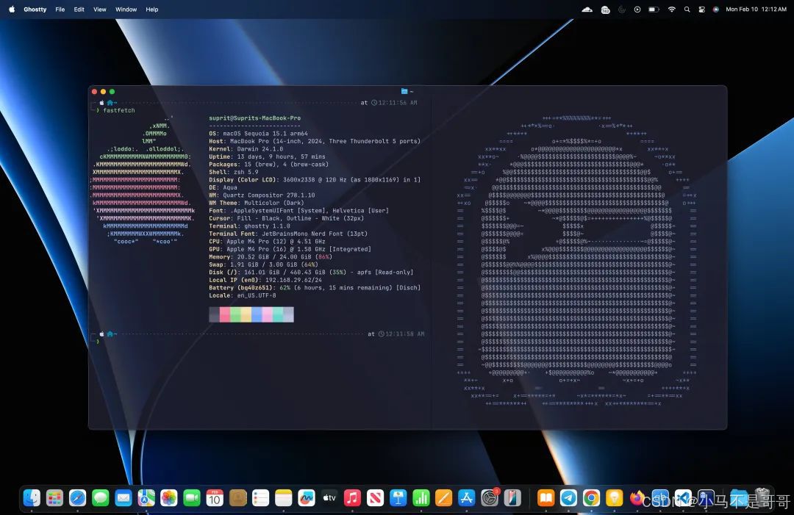Activate Siri from the menu bar
The width and height of the screenshot is (794, 515).
pyautogui.click(x=716, y=9)
